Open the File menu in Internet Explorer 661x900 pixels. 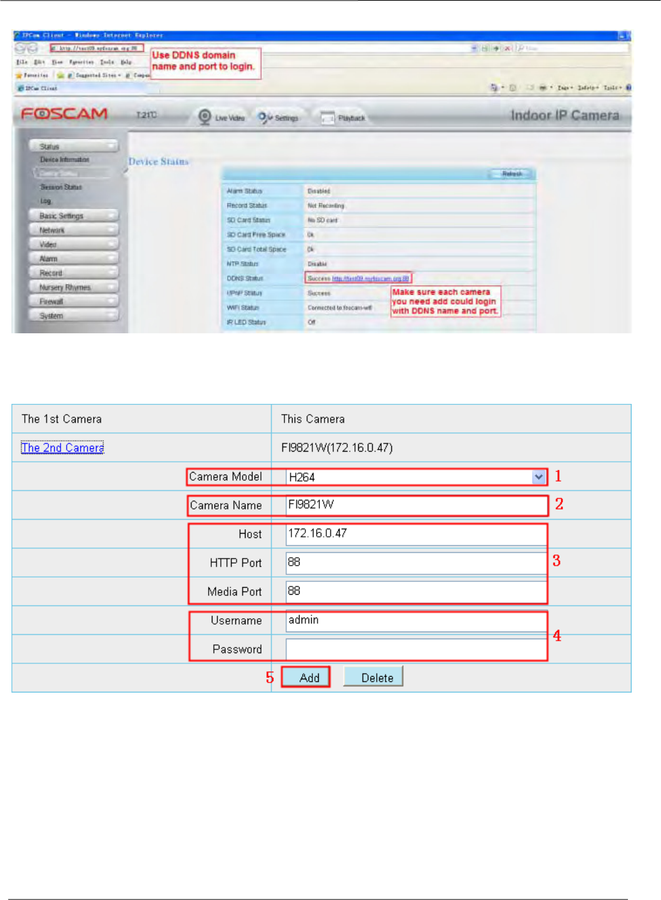(22, 62)
